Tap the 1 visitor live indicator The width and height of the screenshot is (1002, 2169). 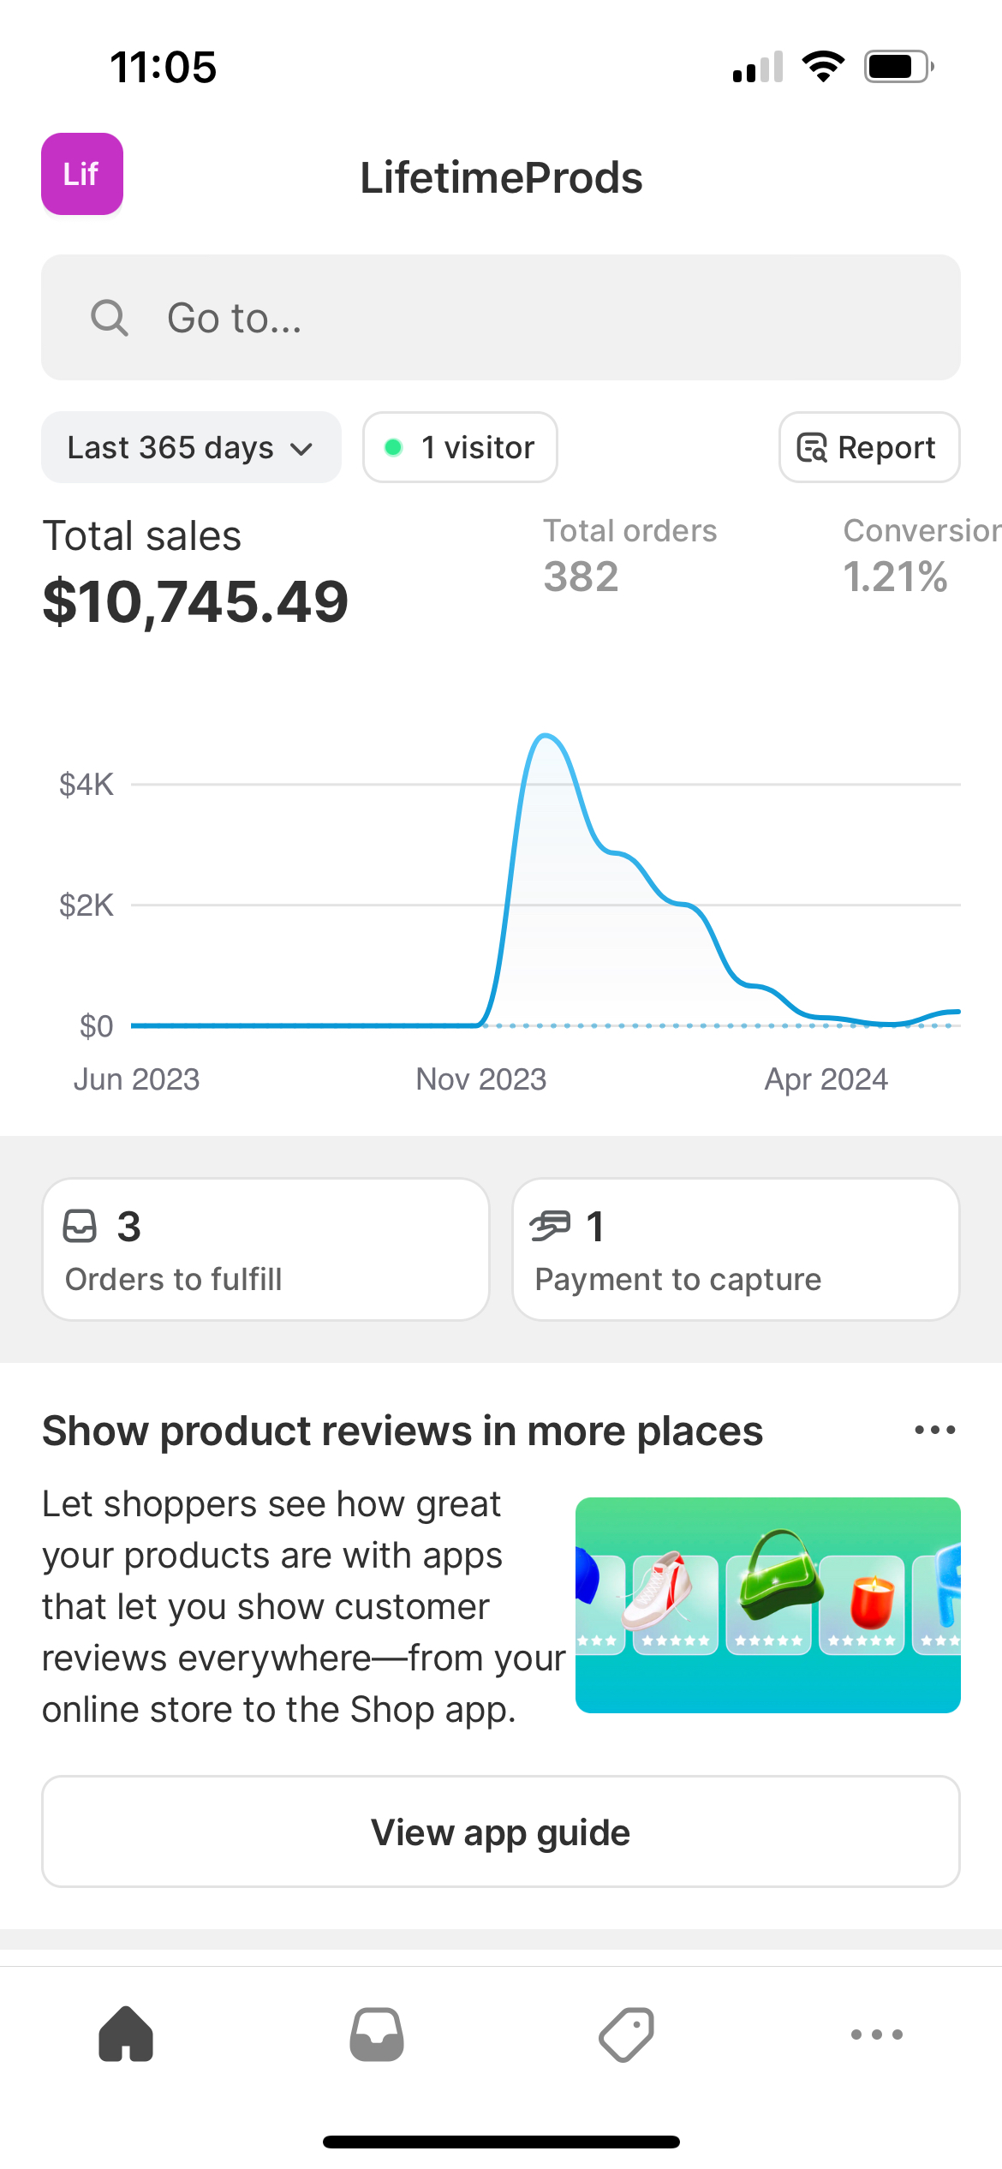pyautogui.click(x=460, y=447)
